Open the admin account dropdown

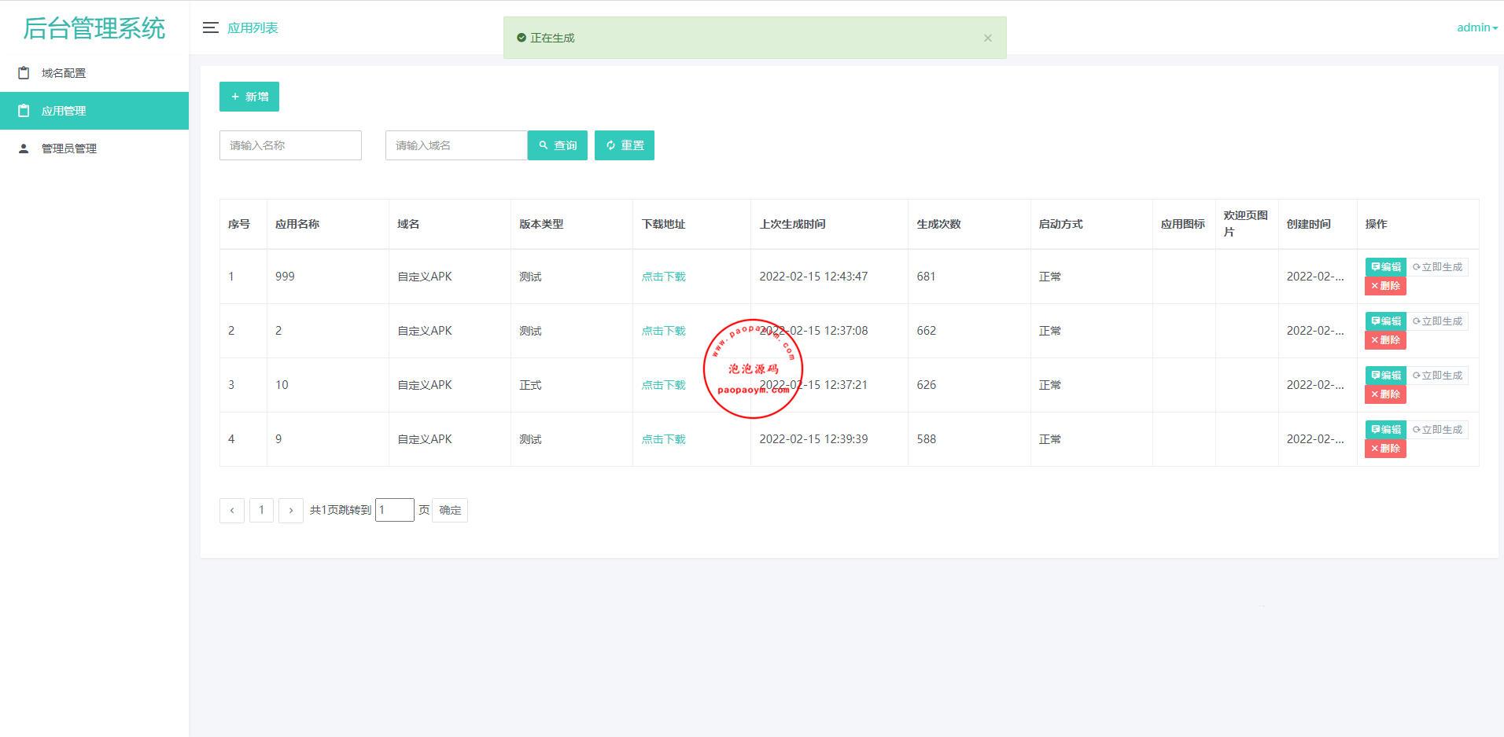[x=1476, y=27]
